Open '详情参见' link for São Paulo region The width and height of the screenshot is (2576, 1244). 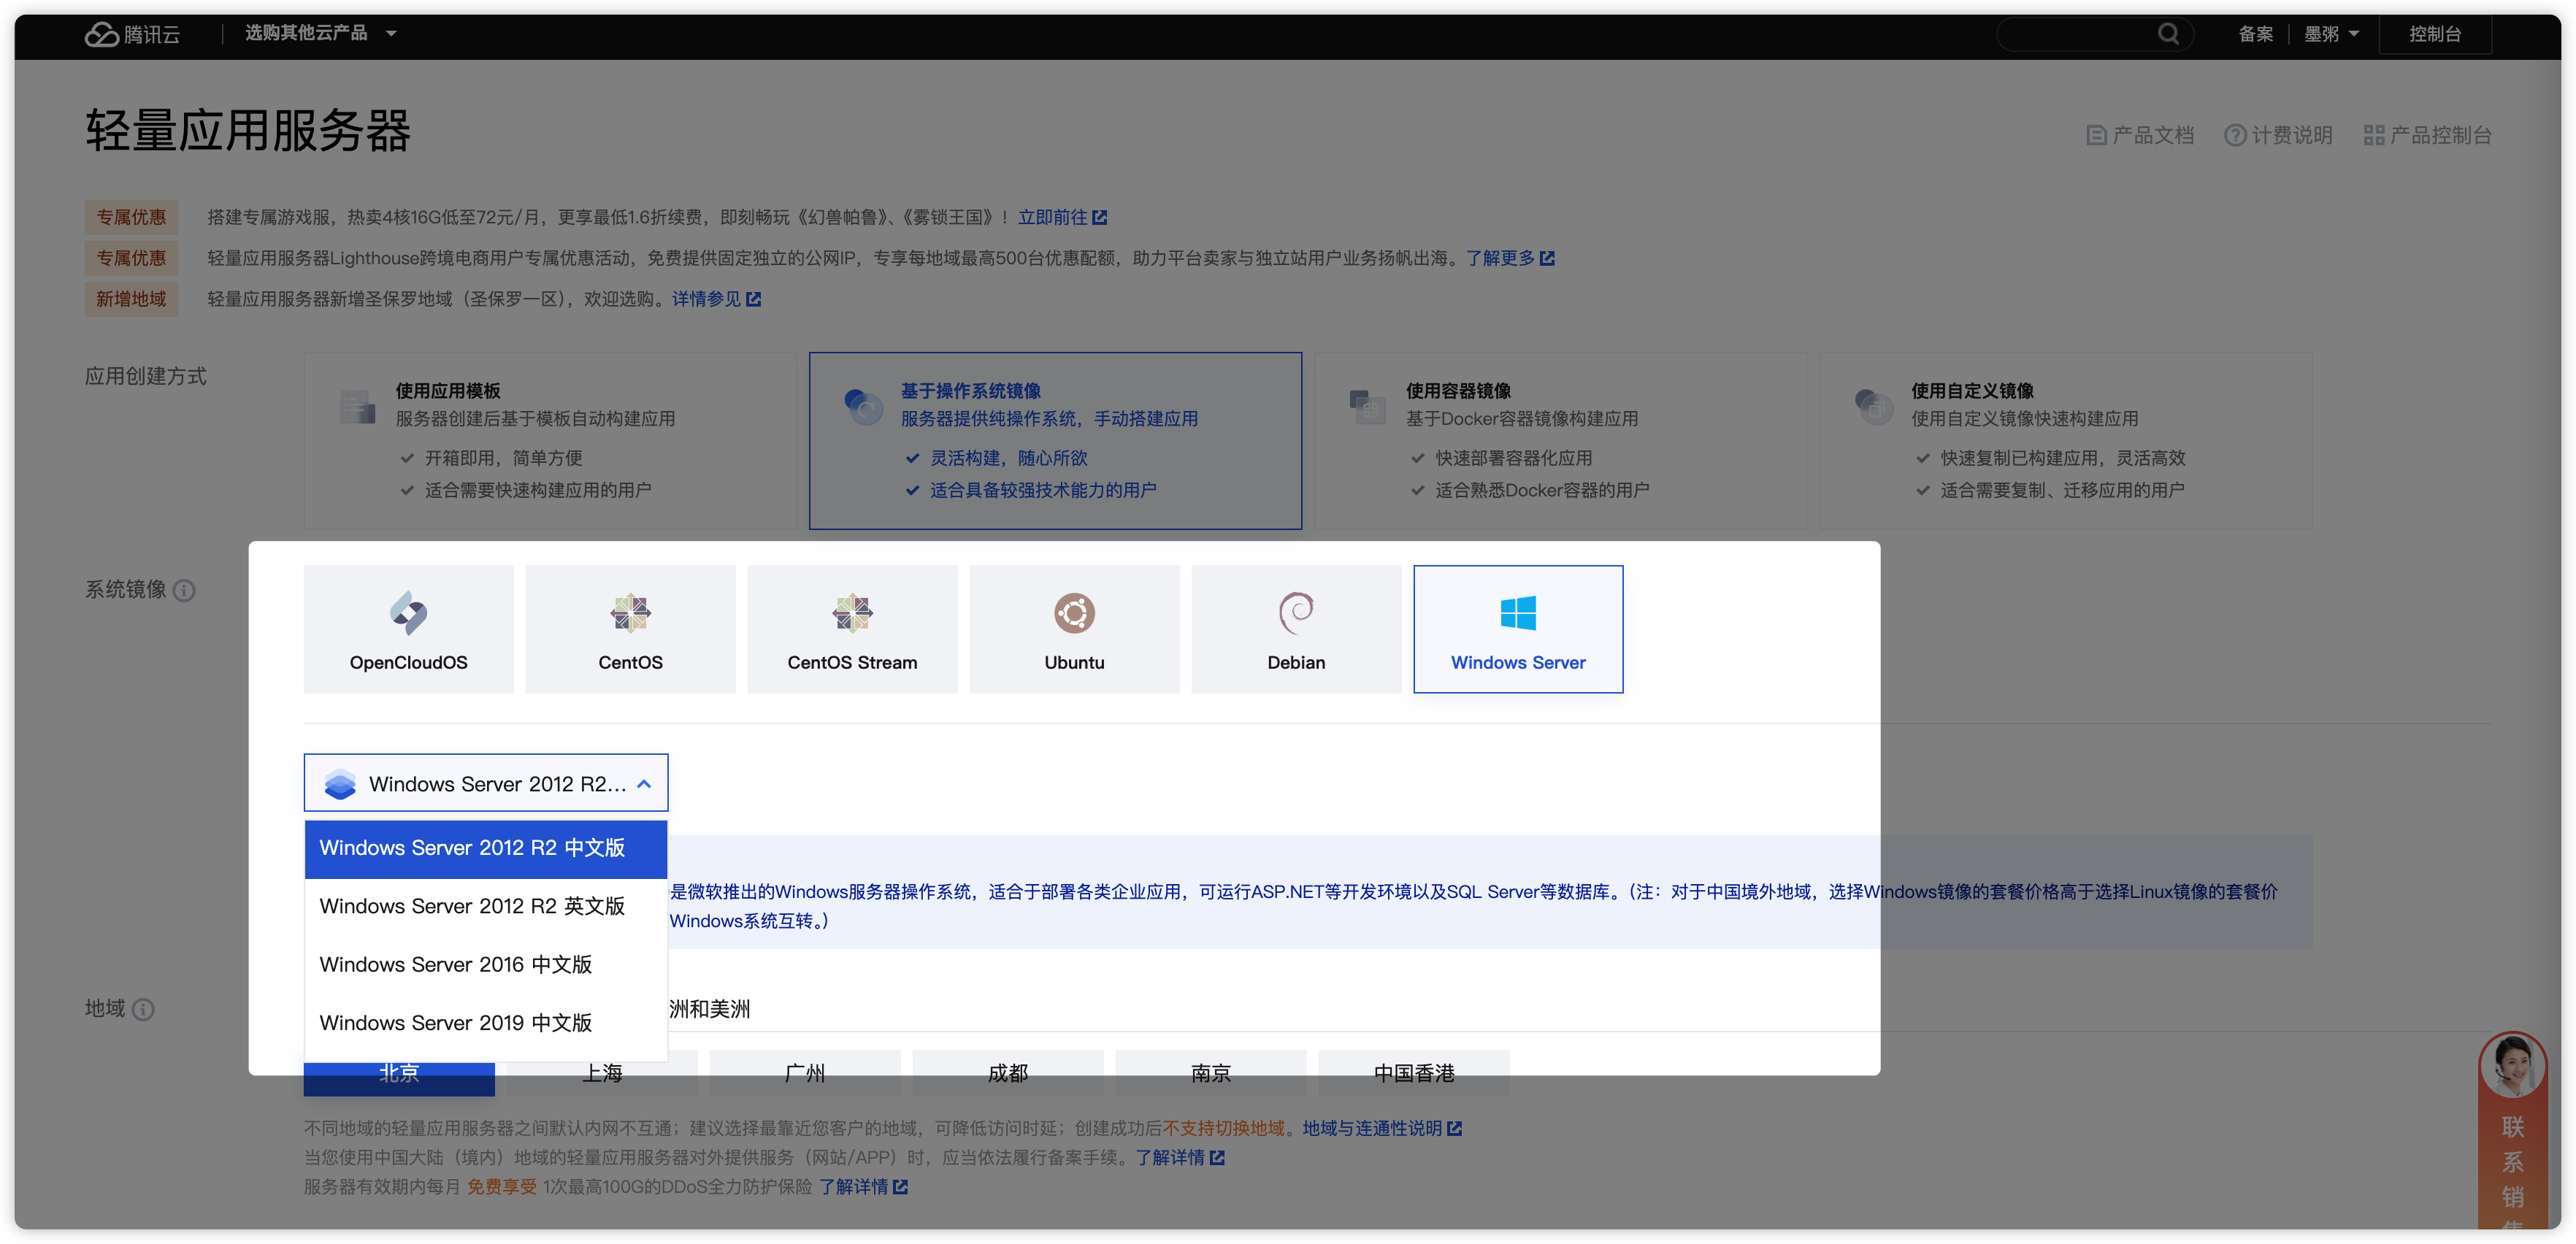(706, 299)
